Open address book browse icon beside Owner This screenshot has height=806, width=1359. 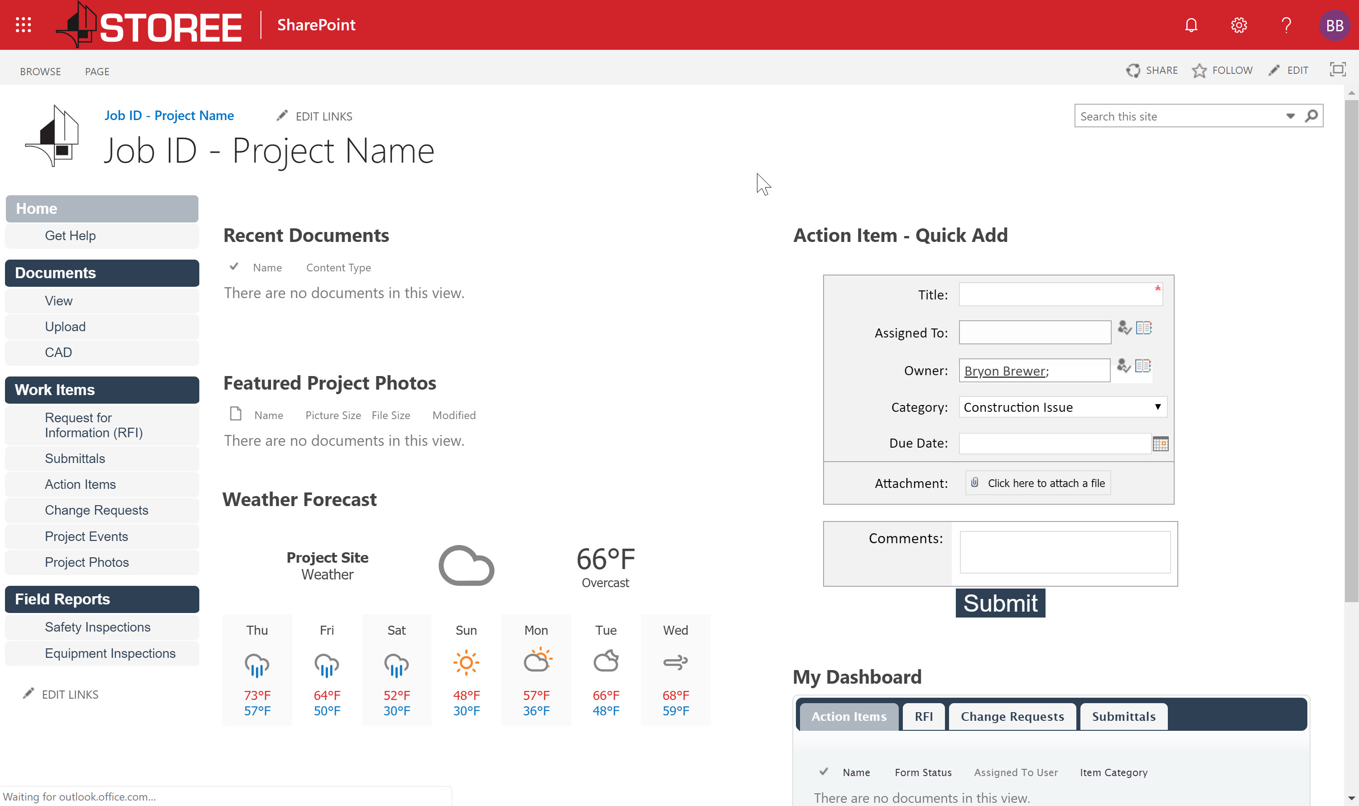point(1143,366)
